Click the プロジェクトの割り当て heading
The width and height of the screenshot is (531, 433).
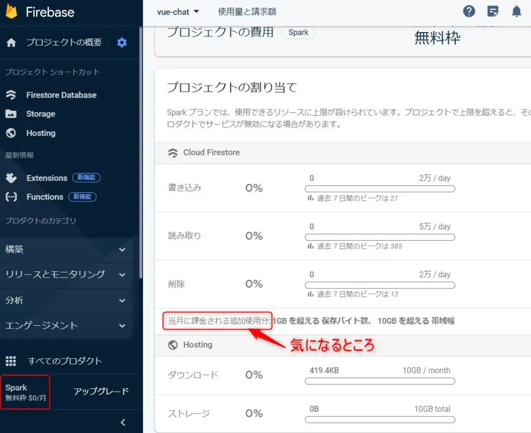tap(232, 88)
